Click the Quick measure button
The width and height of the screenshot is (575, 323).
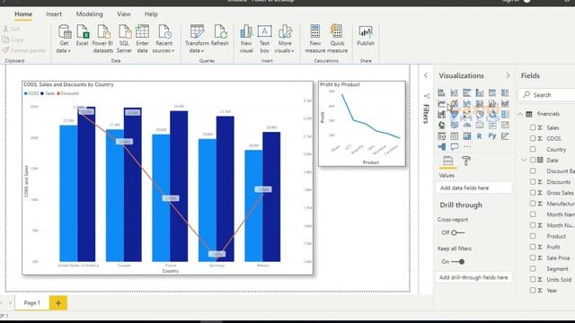(337, 39)
